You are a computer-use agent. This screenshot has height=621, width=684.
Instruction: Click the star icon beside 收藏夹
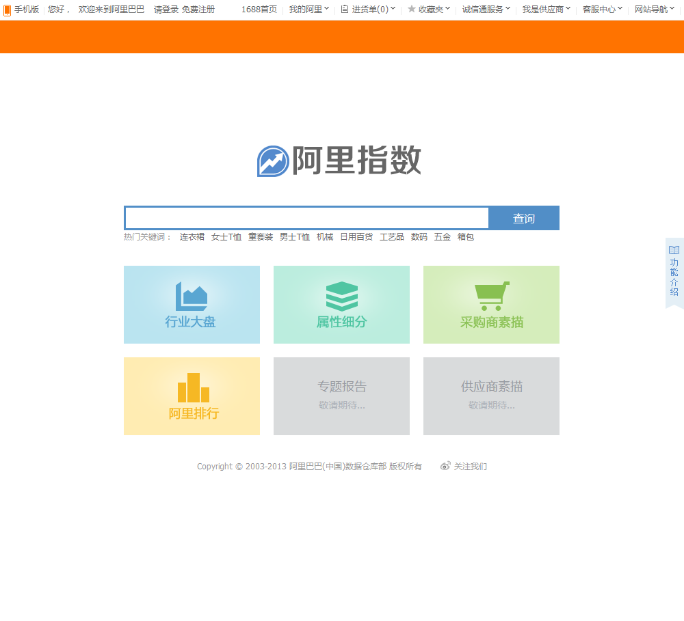pyautogui.click(x=411, y=9)
